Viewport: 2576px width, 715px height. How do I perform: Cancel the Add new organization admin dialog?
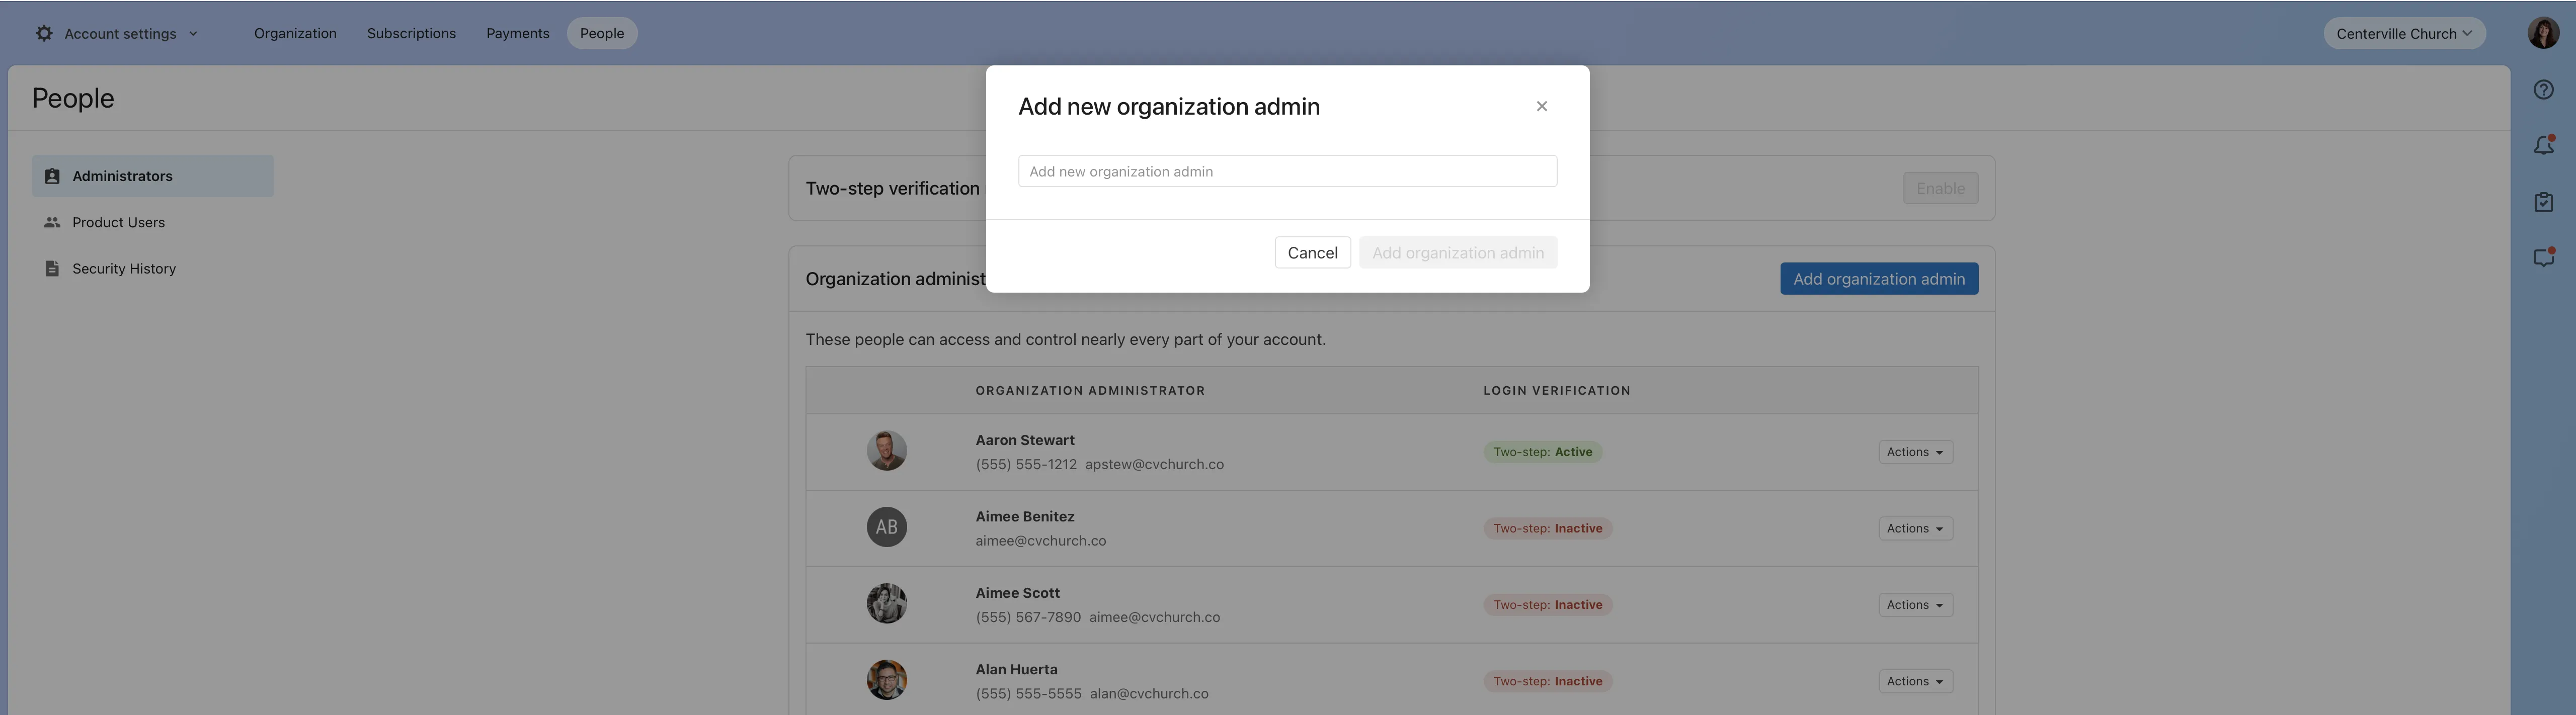click(1312, 252)
